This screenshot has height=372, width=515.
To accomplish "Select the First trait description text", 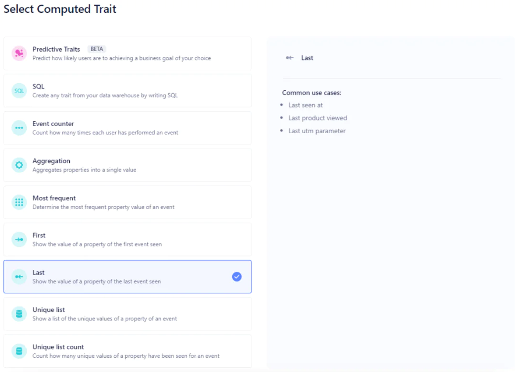I will pyautogui.click(x=97, y=244).
